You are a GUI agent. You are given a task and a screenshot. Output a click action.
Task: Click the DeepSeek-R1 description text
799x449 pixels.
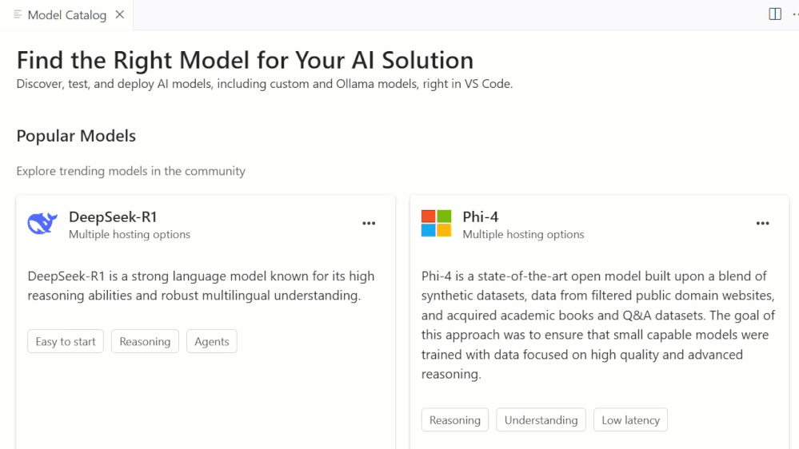(x=202, y=285)
